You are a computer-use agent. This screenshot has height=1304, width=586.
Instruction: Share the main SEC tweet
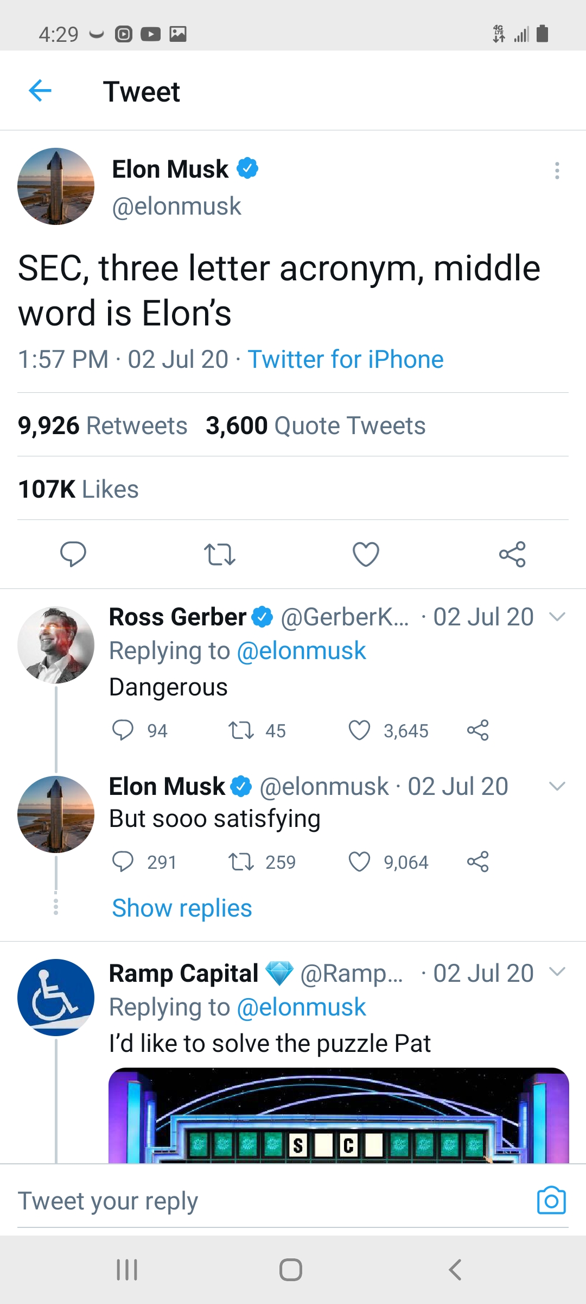tap(512, 554)
